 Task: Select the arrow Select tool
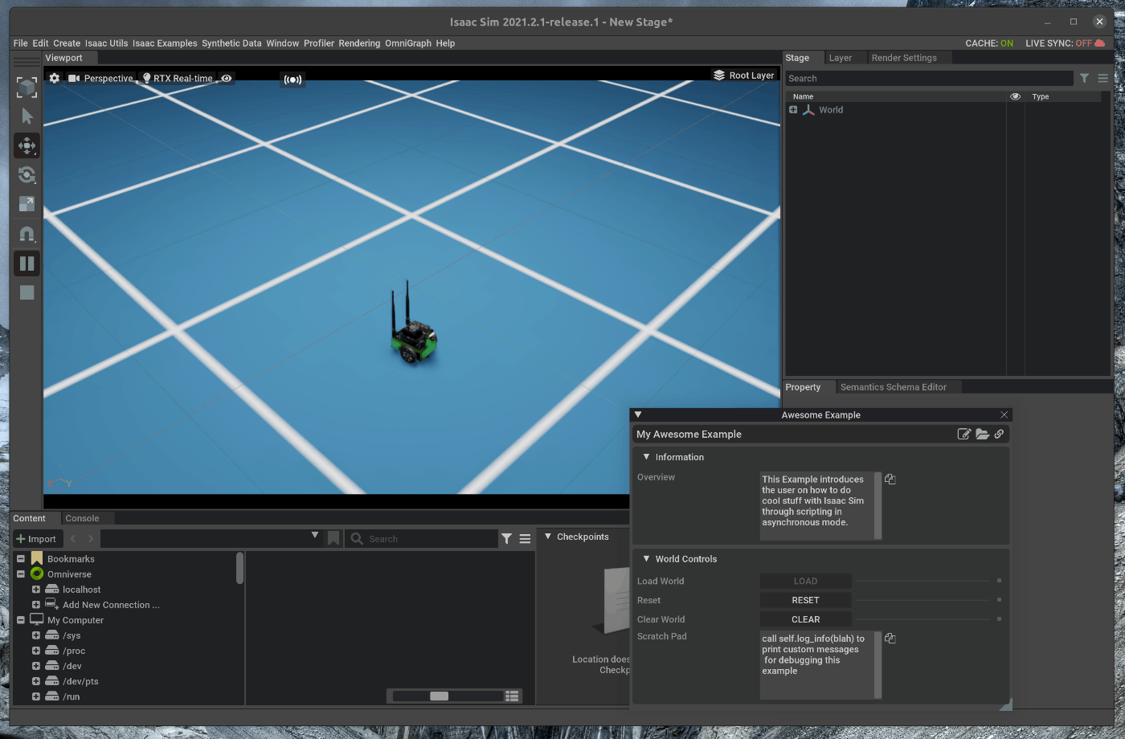click(27, 116)
